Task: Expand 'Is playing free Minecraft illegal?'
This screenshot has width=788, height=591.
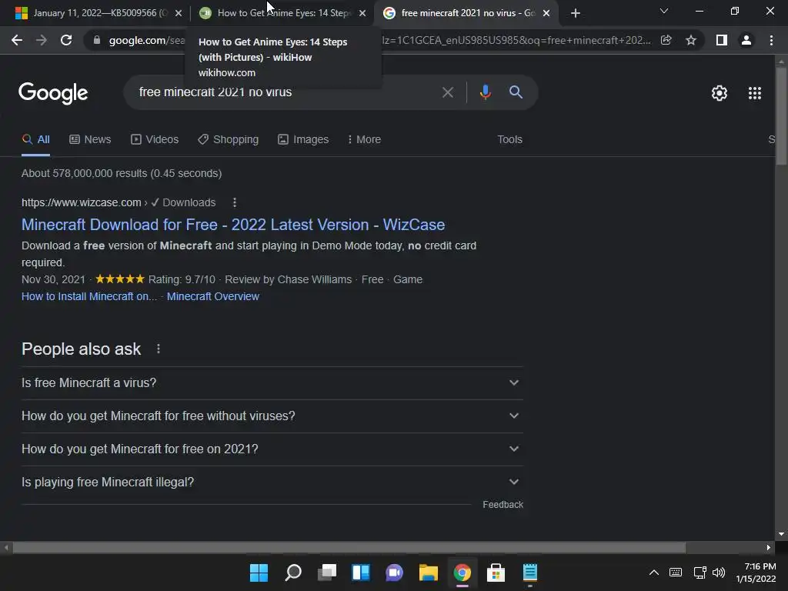Action: (272, 482)
